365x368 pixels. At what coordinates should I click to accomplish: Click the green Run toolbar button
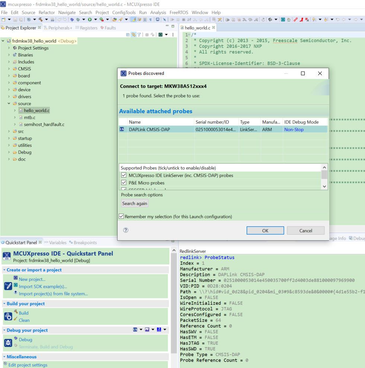90,19
